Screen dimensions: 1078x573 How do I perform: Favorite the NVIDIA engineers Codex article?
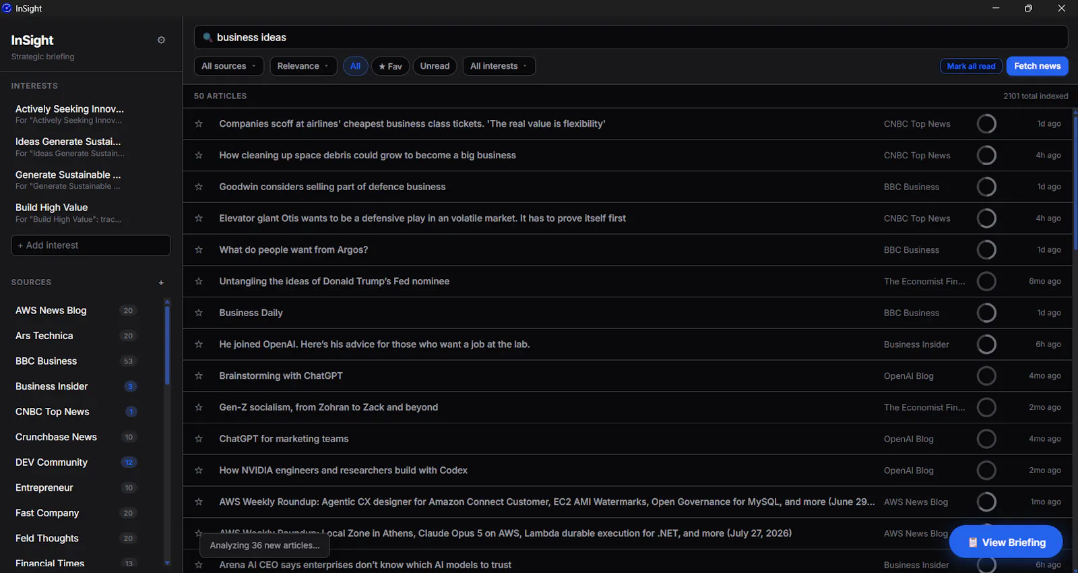(x=199, y=471)
